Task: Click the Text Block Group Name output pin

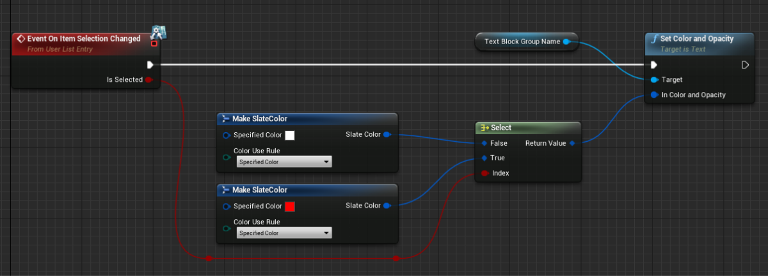Action: tap(566, 42)
